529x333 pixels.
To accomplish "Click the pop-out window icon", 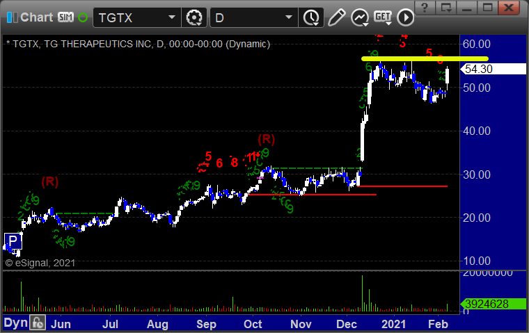I will (445, 7).
